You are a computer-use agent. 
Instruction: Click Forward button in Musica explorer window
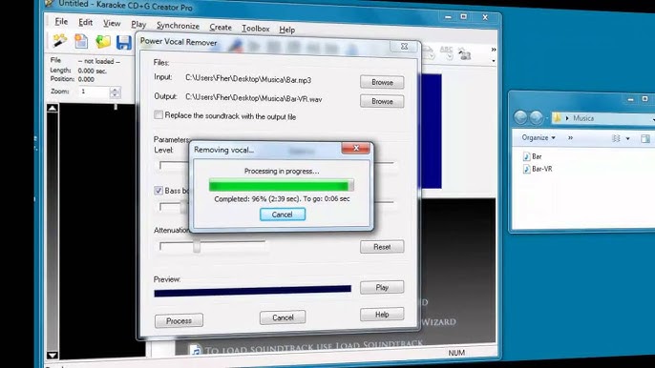point(537,117)
